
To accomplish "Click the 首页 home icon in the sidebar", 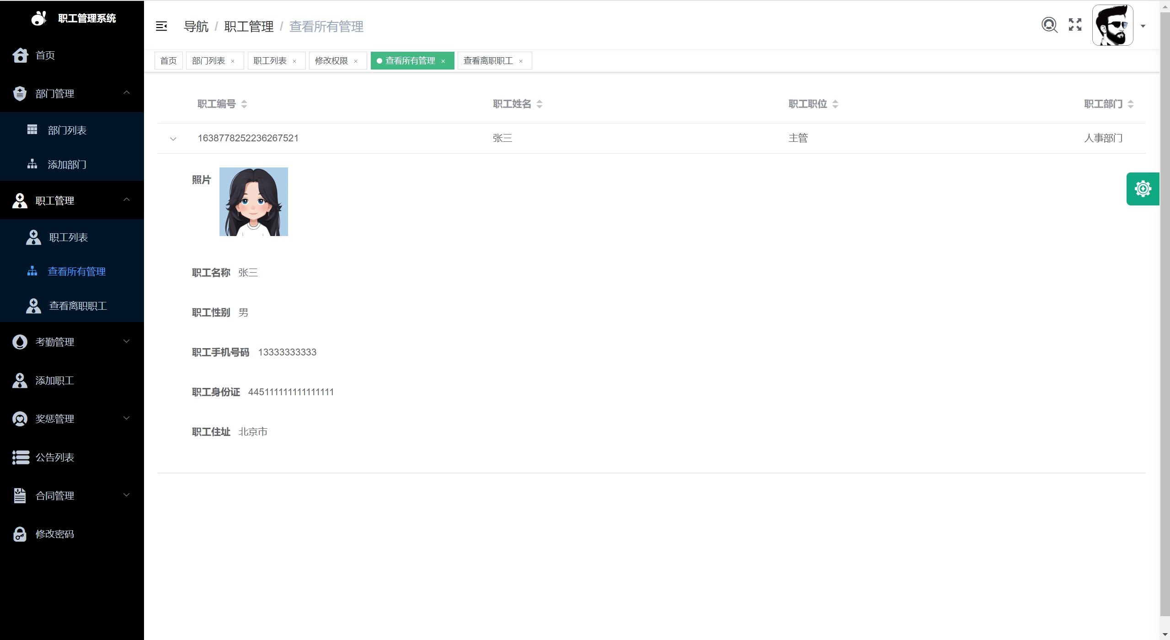I will [20, 55].
